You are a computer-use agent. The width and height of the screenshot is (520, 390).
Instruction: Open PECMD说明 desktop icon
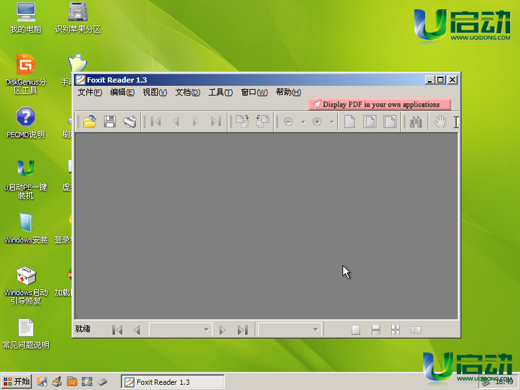pyautogui.click(x=25, y=123)
